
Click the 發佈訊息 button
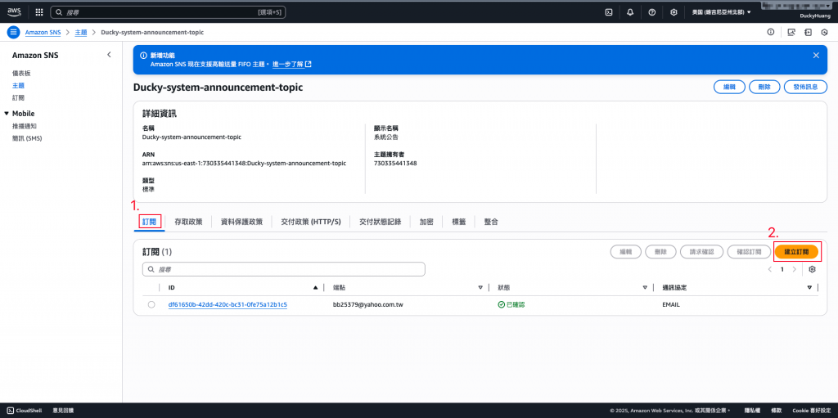pos(805,88)
